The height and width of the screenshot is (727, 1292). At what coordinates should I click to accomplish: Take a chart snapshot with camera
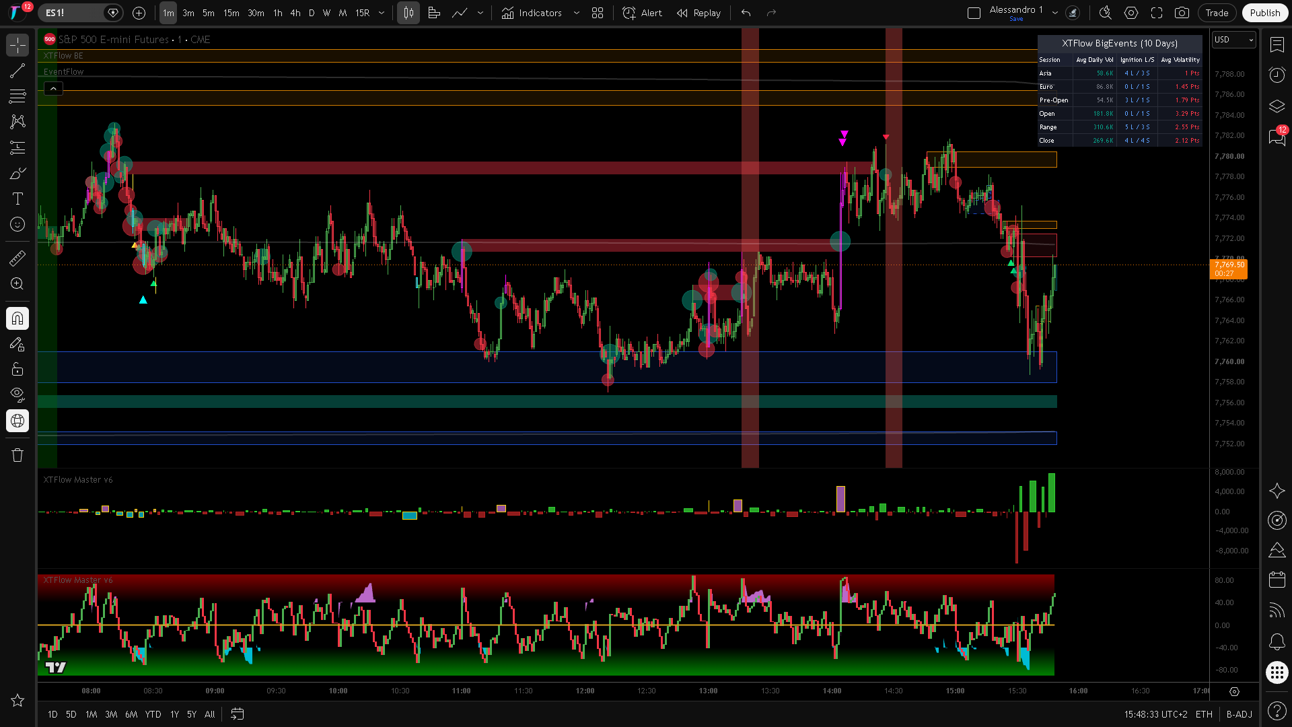[x=1182, y=13]
